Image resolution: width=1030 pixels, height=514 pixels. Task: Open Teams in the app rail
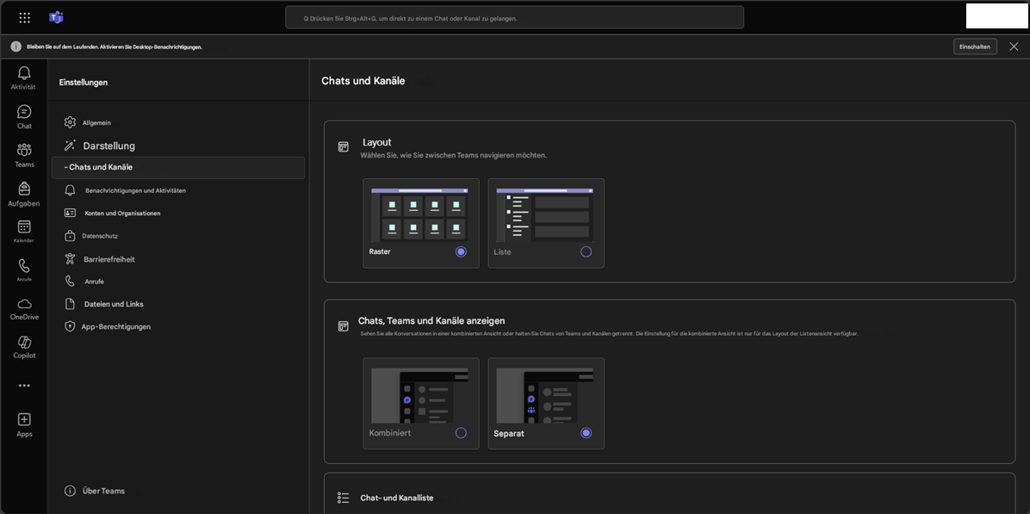(x=23, y=156)
